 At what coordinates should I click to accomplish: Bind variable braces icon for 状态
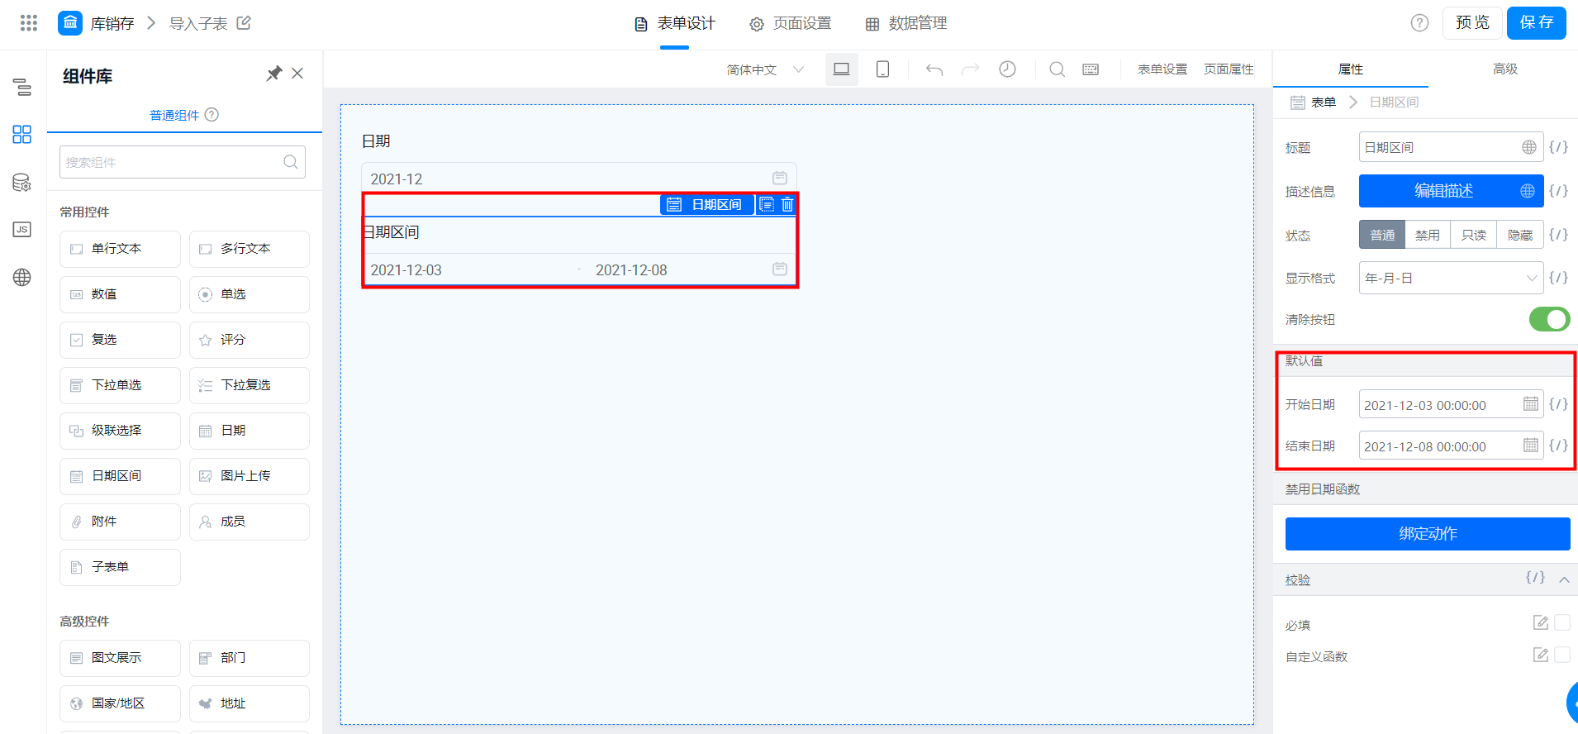coord(1558,235)
